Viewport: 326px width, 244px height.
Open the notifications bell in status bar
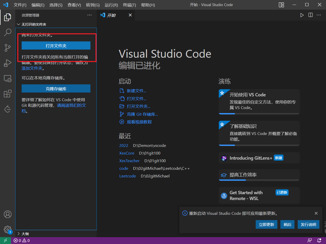[x=319, y=240]
